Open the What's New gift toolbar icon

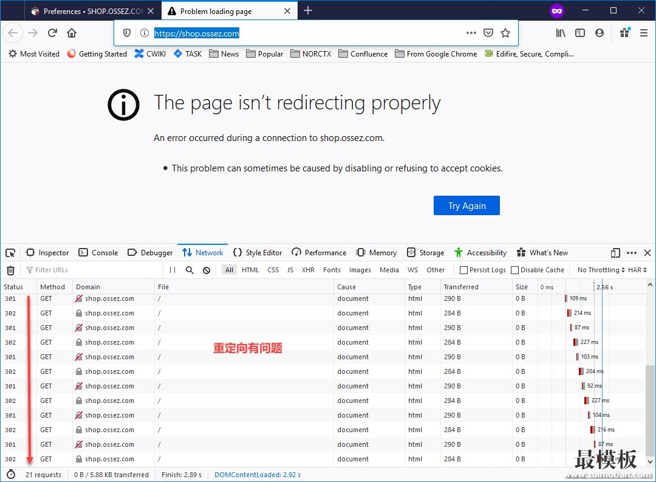pyautogui.click(x=625, y=33)
